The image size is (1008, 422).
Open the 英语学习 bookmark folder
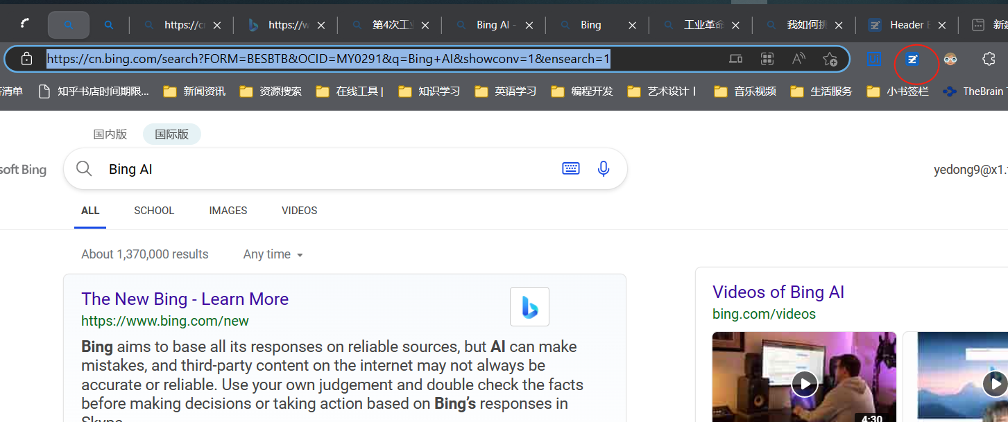coord(505,91)
